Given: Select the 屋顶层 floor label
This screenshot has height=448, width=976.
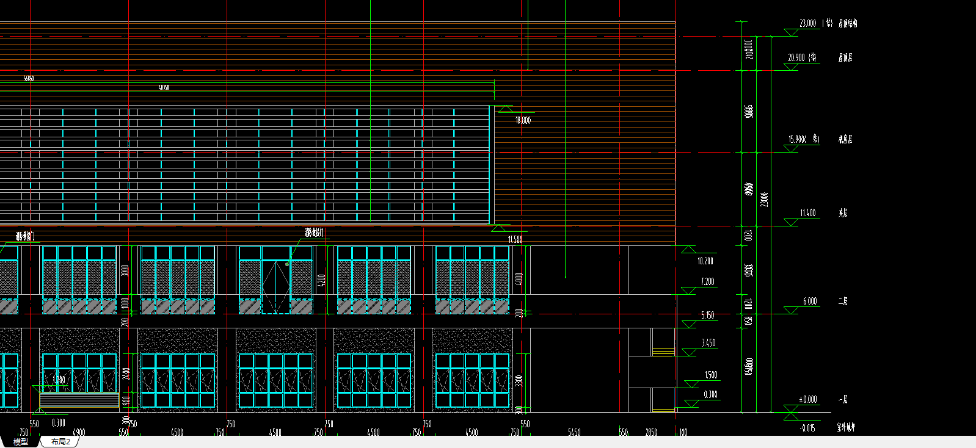Looking at the screenshot, I should click(845, 57).
